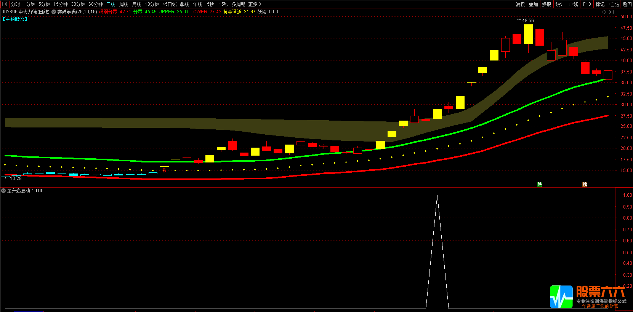Select the 30分钟 period tab
The height and width of the screenshot is (312, 633).
tap(78, 4)
